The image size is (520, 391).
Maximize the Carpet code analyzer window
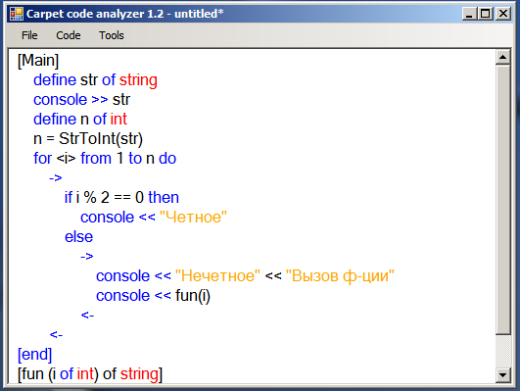pos(486,14)
